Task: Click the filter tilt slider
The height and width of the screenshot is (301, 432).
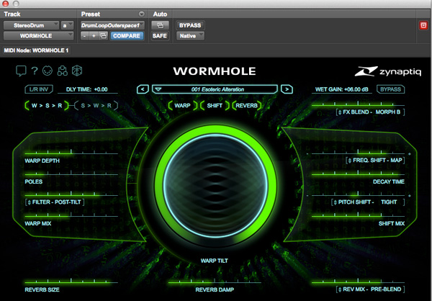Action: click(71, 194)
